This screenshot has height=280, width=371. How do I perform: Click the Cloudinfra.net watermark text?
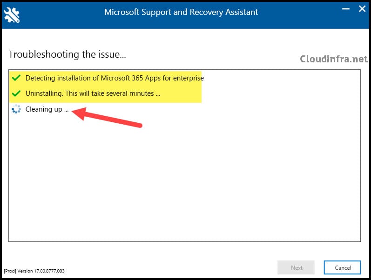(x=334, y=59)
